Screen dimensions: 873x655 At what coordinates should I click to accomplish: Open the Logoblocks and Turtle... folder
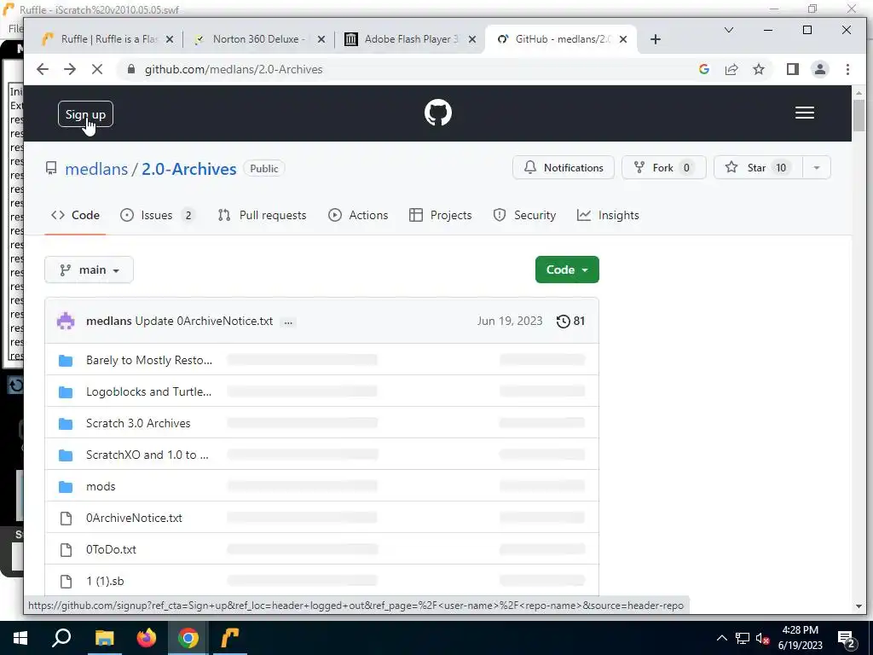pos(148,391)
